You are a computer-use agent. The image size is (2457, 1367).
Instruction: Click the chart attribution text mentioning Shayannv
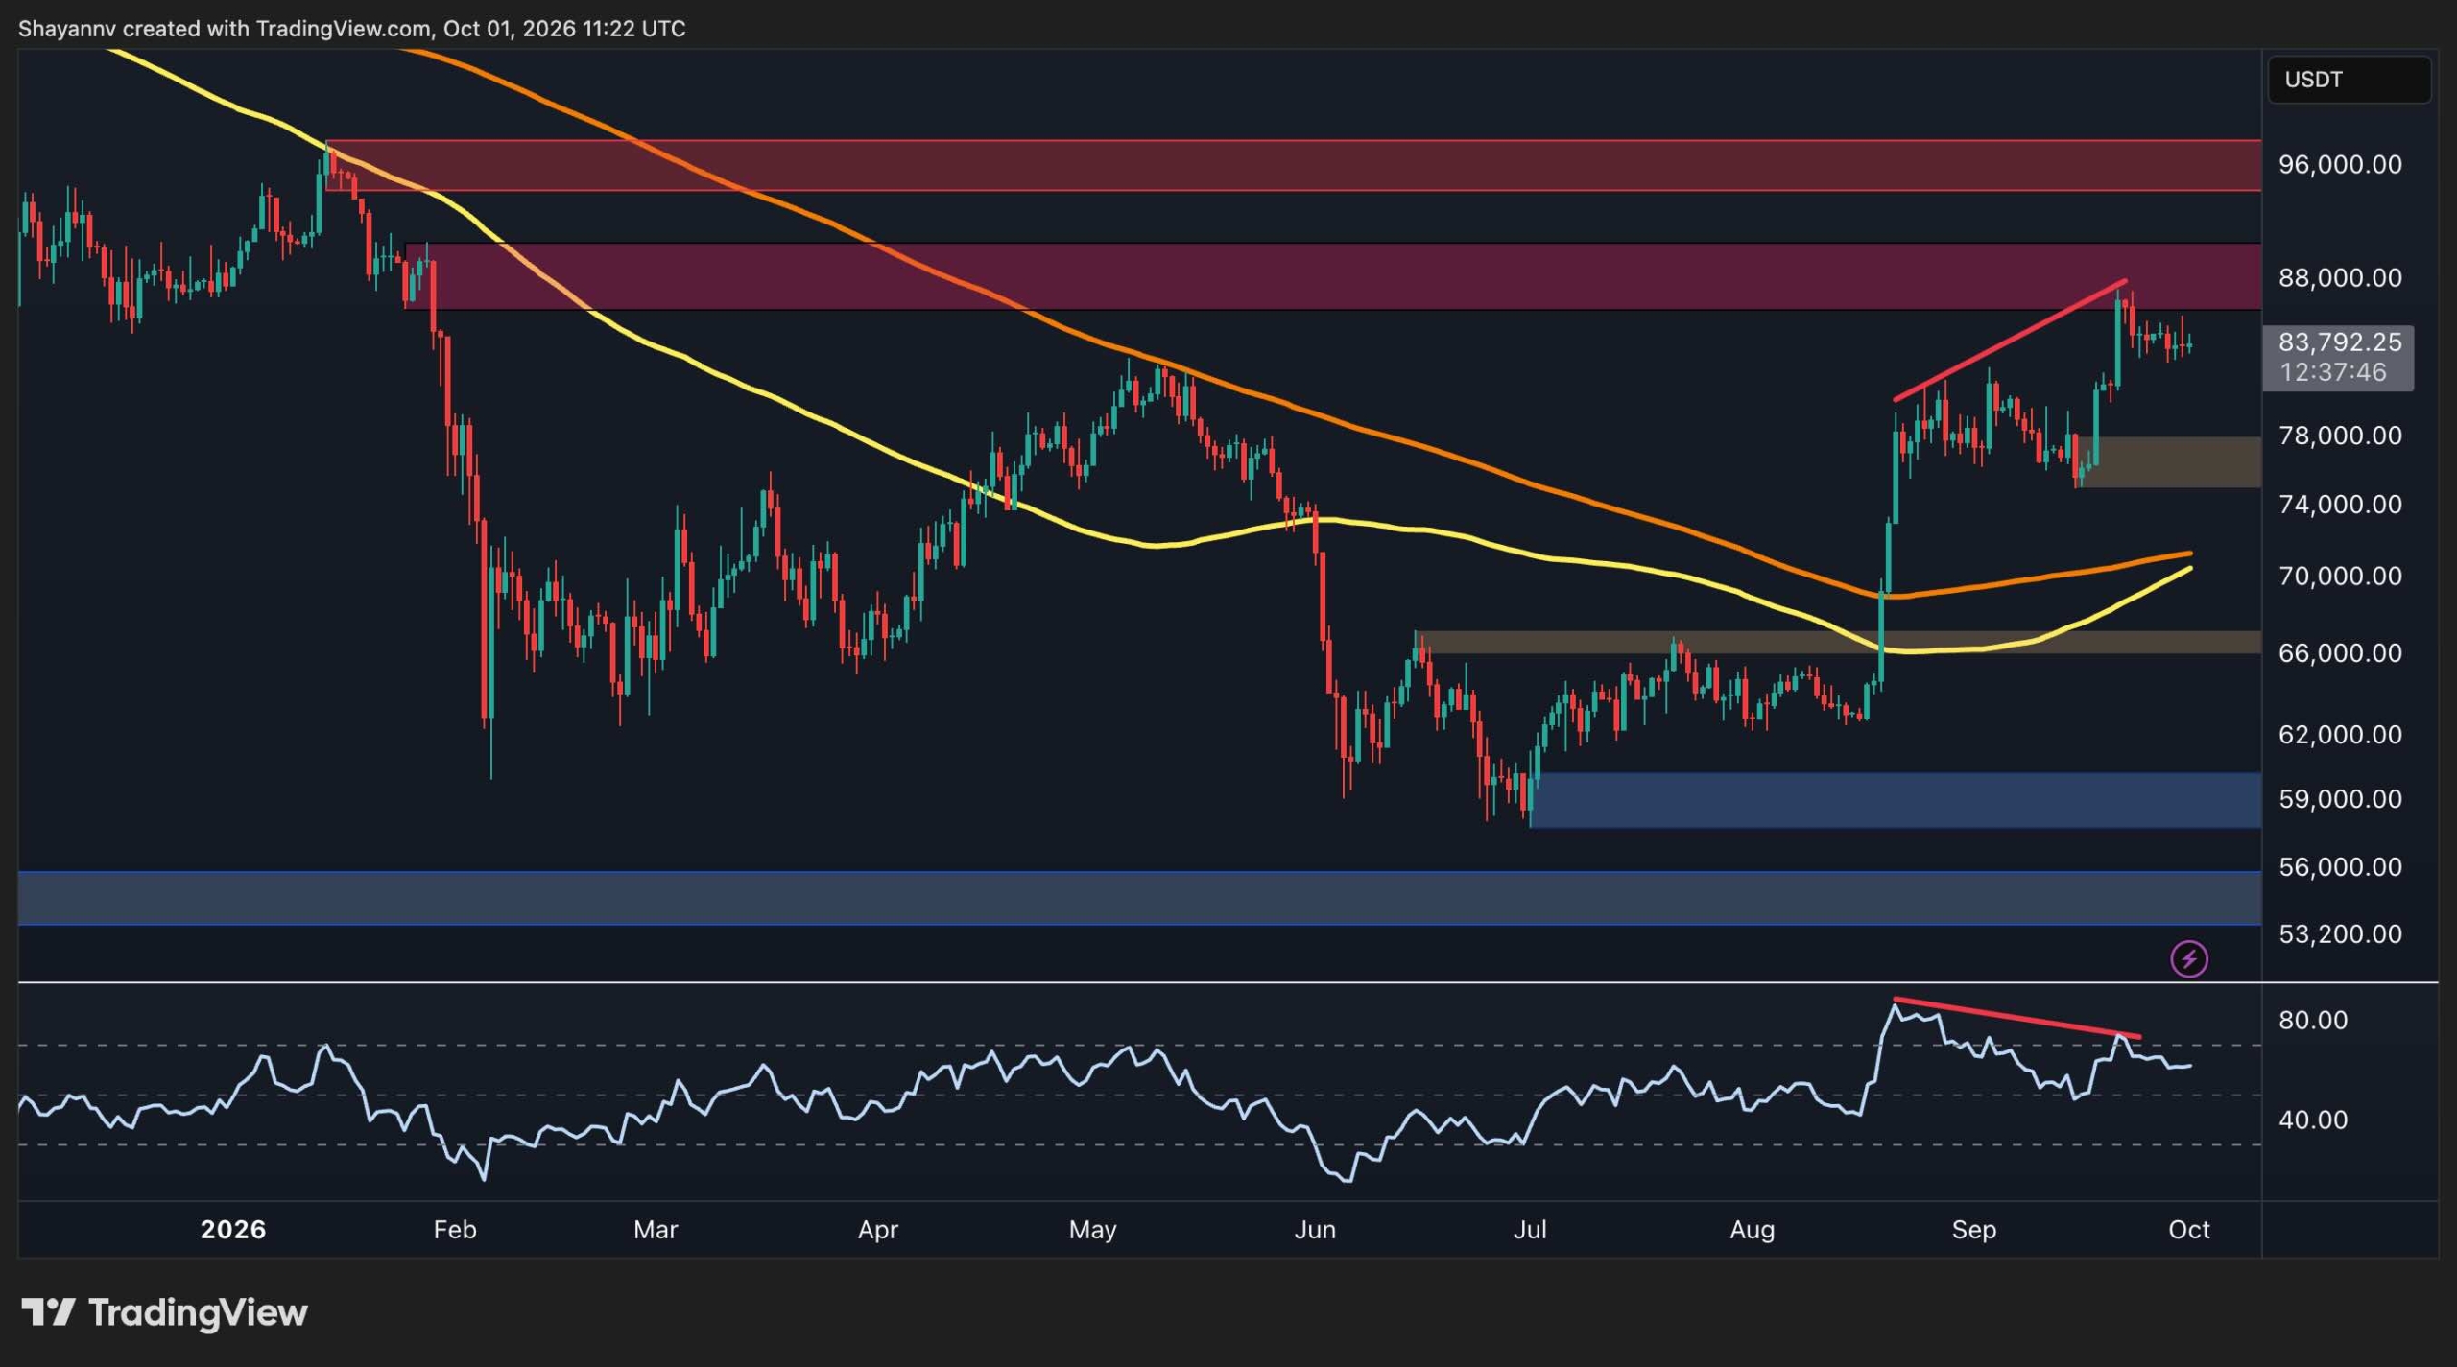tap(351, 29)
